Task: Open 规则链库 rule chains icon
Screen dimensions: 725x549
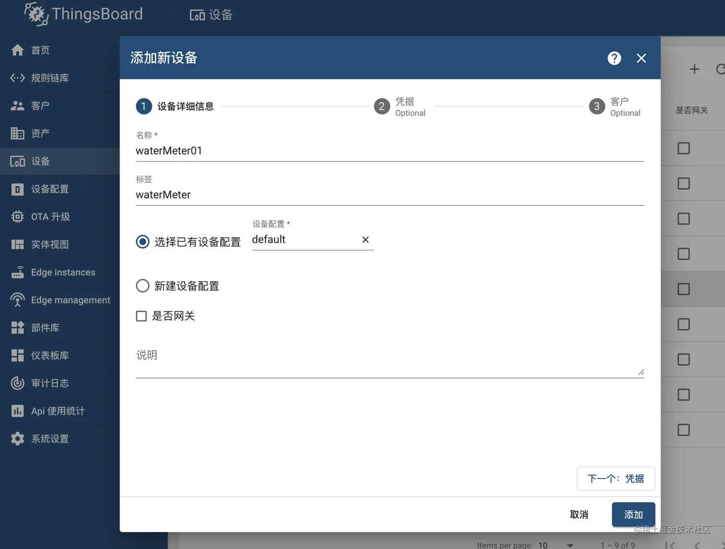Action: click(17, 78)
